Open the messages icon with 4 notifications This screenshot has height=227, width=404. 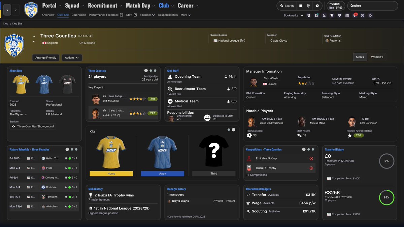355,15
